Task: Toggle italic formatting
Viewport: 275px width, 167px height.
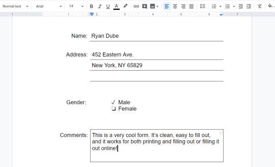Action: coord(99,6)
